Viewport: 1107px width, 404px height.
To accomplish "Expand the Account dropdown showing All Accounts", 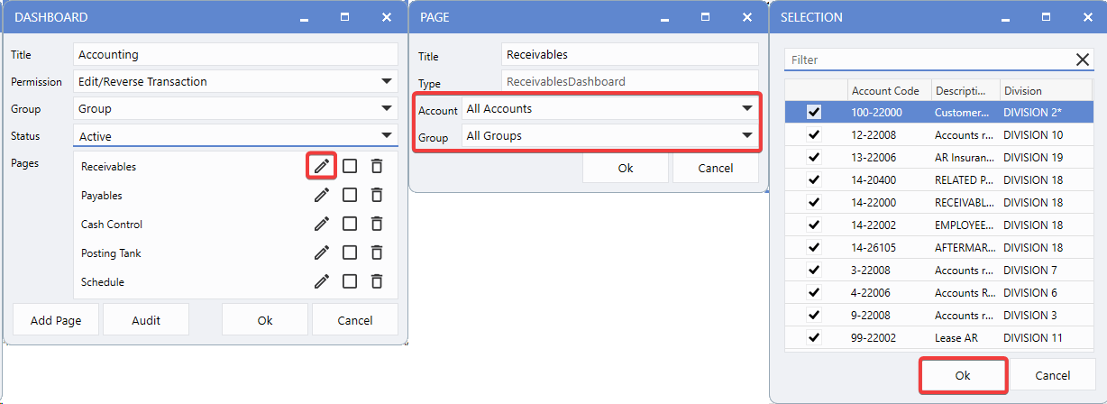I will (x=746, y=108).
